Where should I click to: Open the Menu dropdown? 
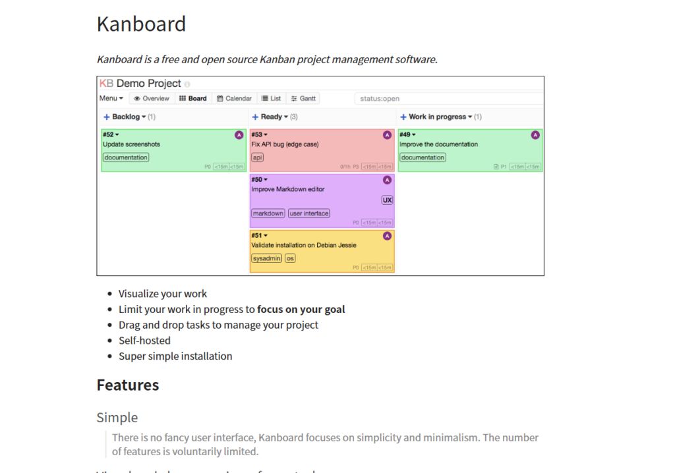(111, 99)
